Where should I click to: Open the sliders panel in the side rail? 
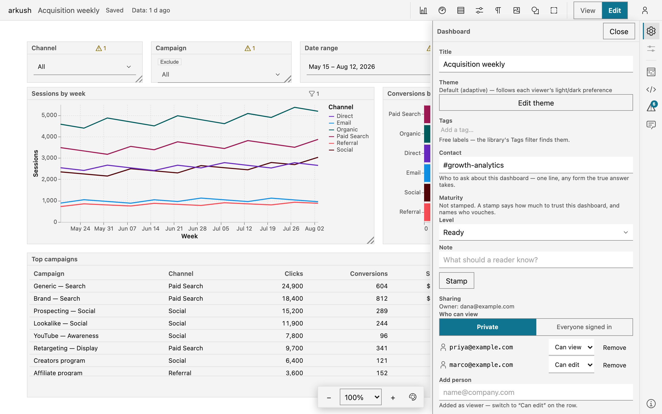(x=651, y=49)
